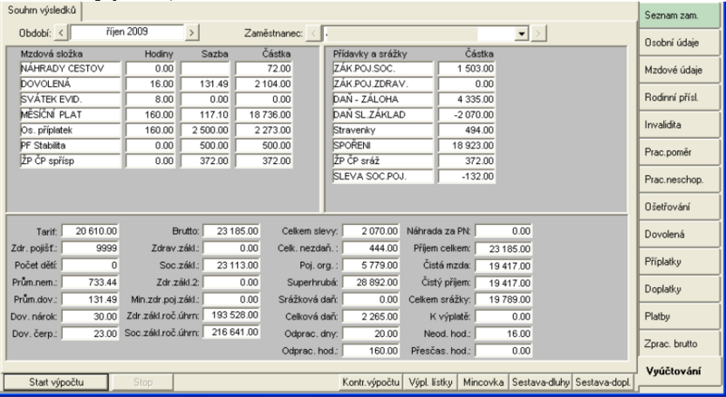Click Stravenky deduction field

click(383, 130)
